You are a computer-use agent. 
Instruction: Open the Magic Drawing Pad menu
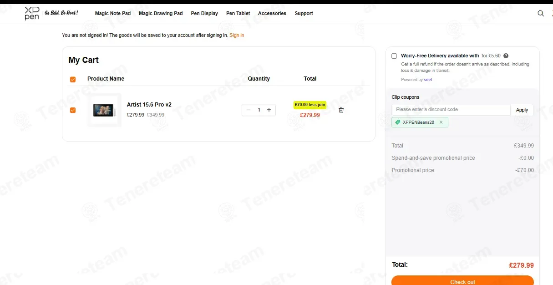161,13
